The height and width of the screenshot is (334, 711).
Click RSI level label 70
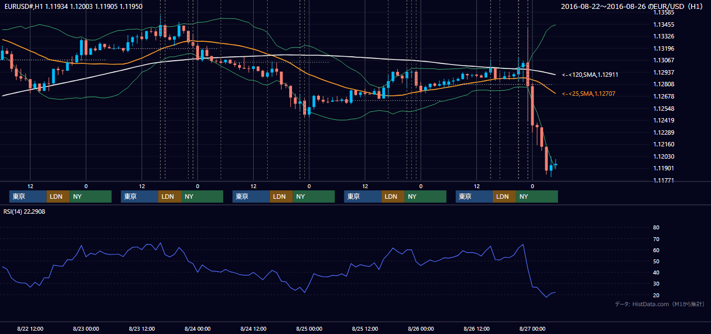656,239
